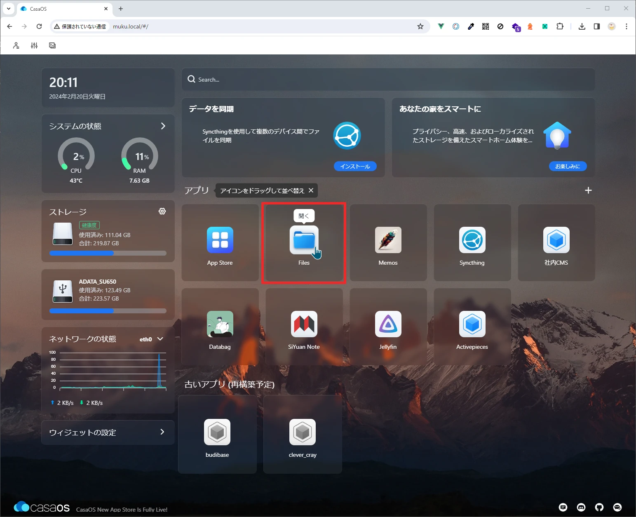Open the feedback chat icon in footer

tap(563, 507)
